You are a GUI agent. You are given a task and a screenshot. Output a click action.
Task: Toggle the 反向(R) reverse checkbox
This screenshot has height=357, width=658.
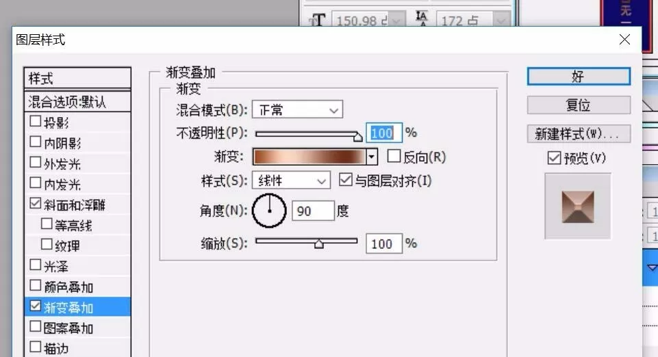point(394,157)
